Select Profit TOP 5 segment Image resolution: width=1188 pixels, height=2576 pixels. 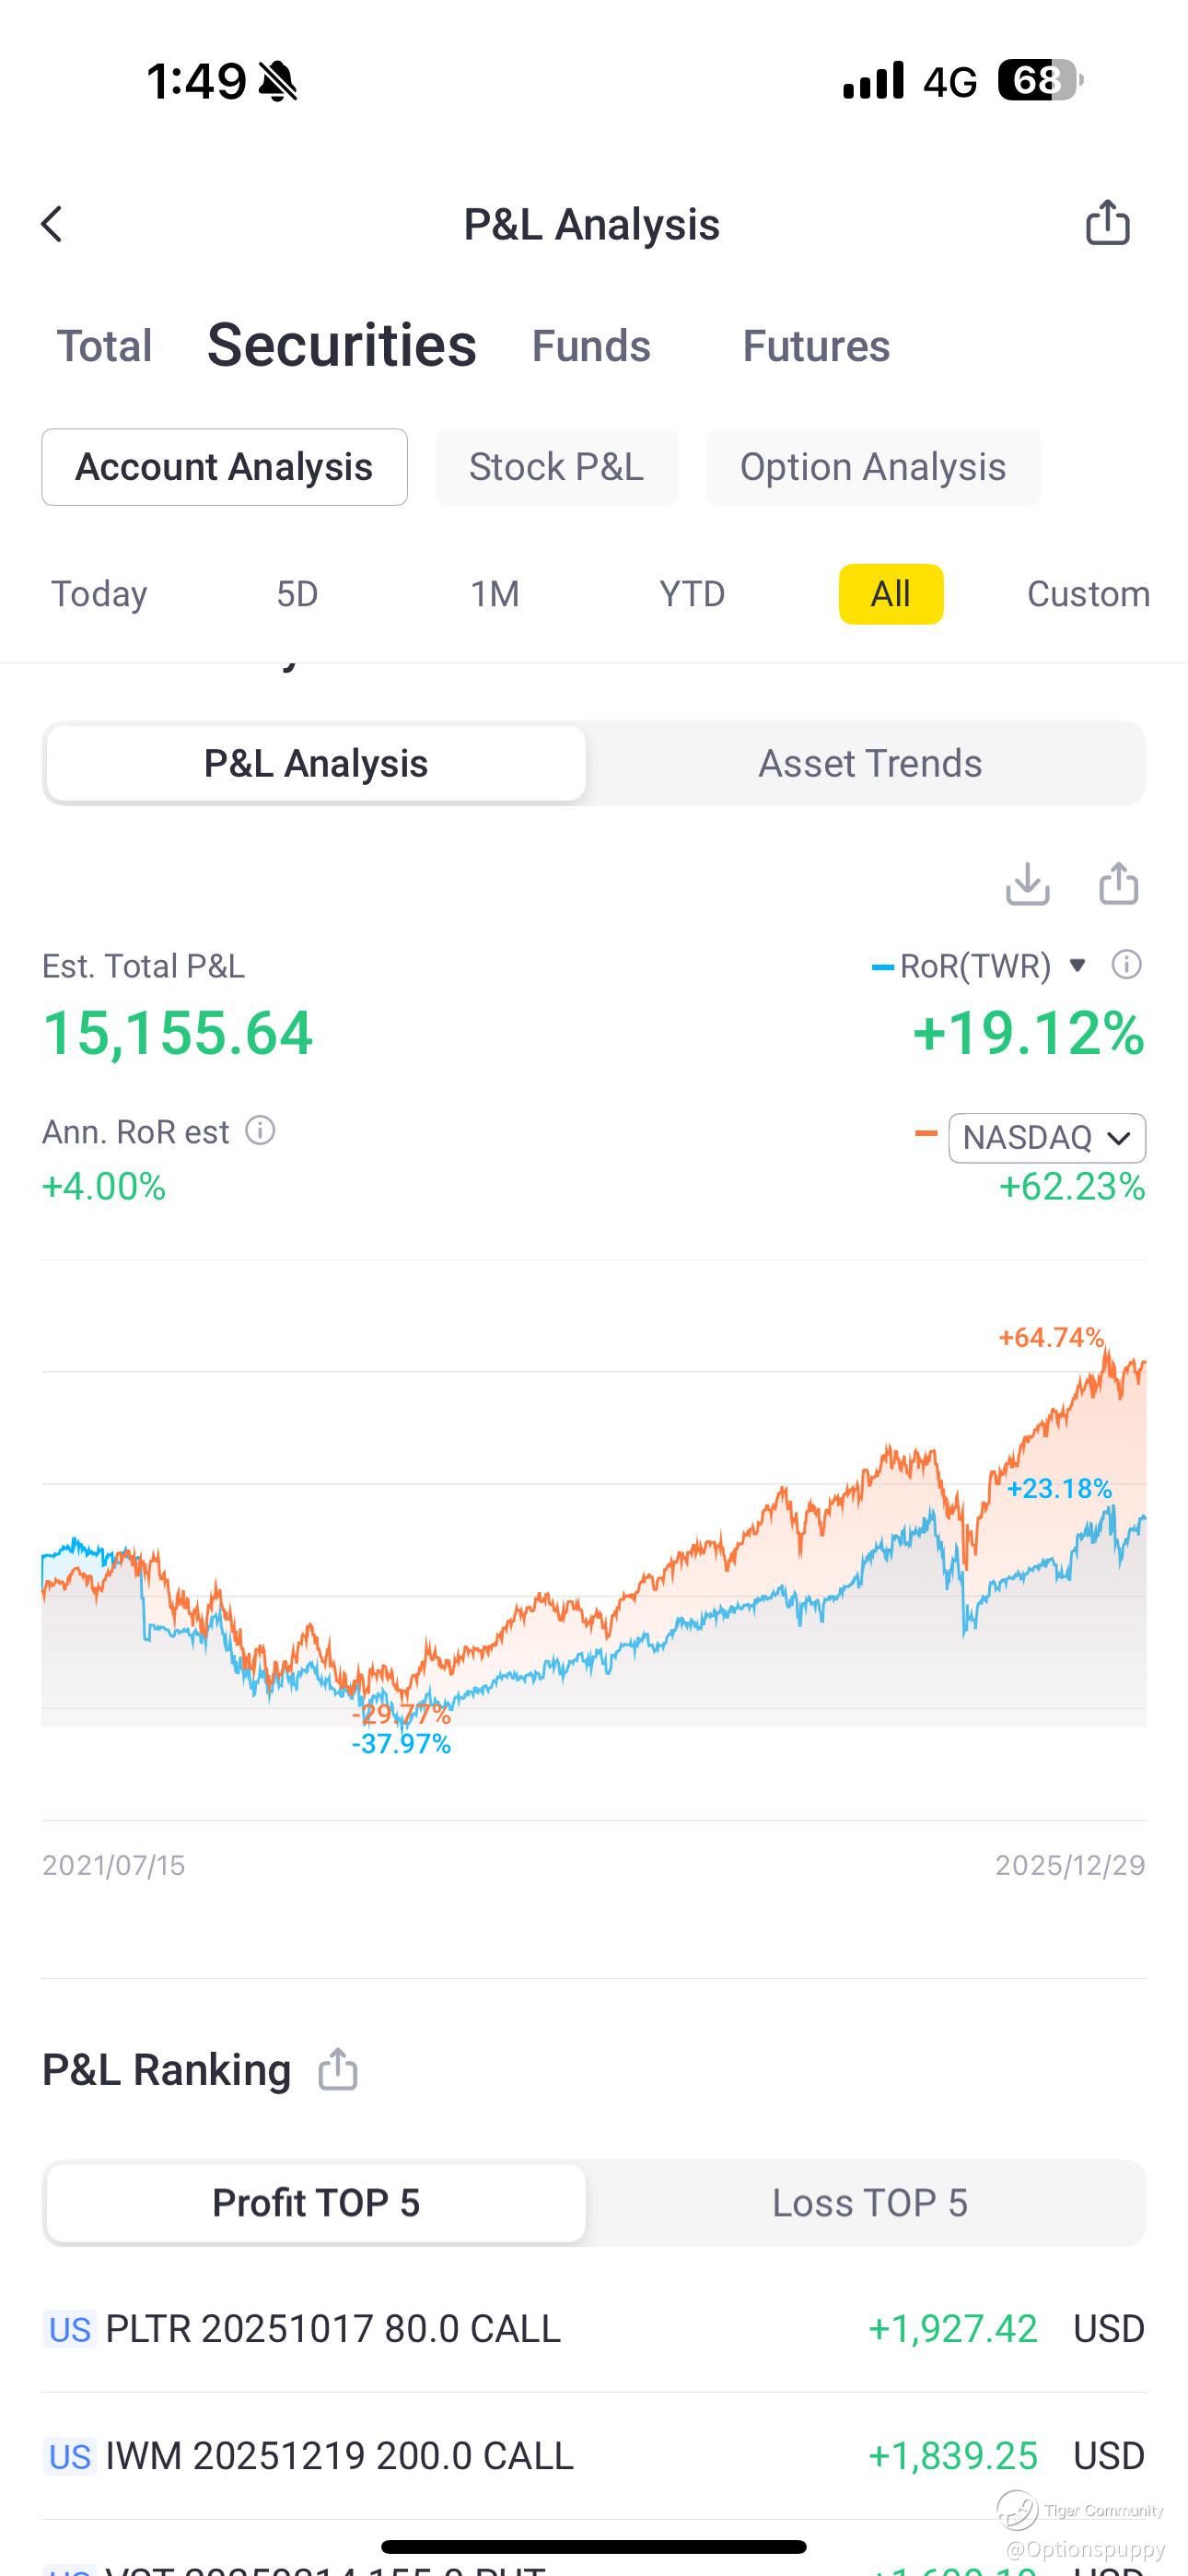(x=316, y=2202)
